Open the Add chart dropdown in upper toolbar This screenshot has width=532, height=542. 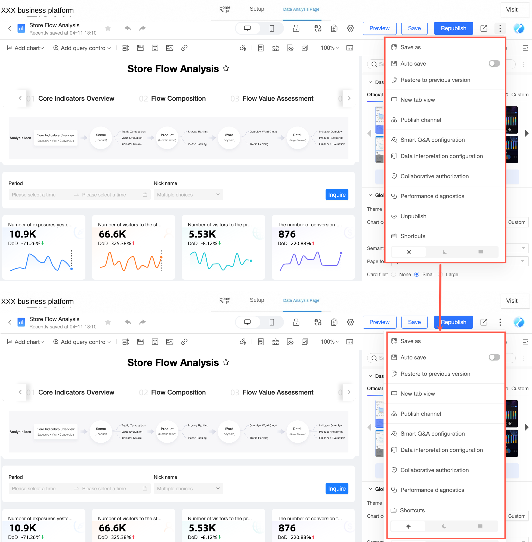point(25,48)
